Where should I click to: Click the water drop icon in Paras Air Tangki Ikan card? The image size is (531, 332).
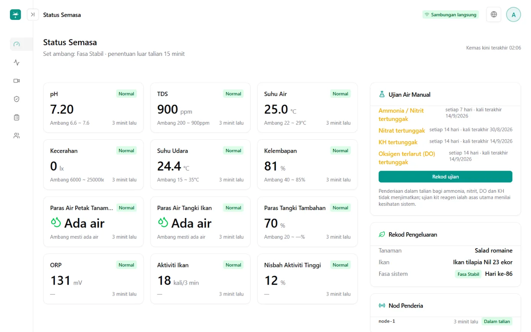click(163, 223)
